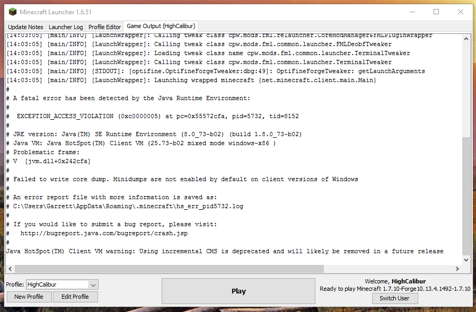The height and width of the screenshot is (312, 476).
Task: Switch to the Launcher Log tab
Action: click(x=66, y=26)
